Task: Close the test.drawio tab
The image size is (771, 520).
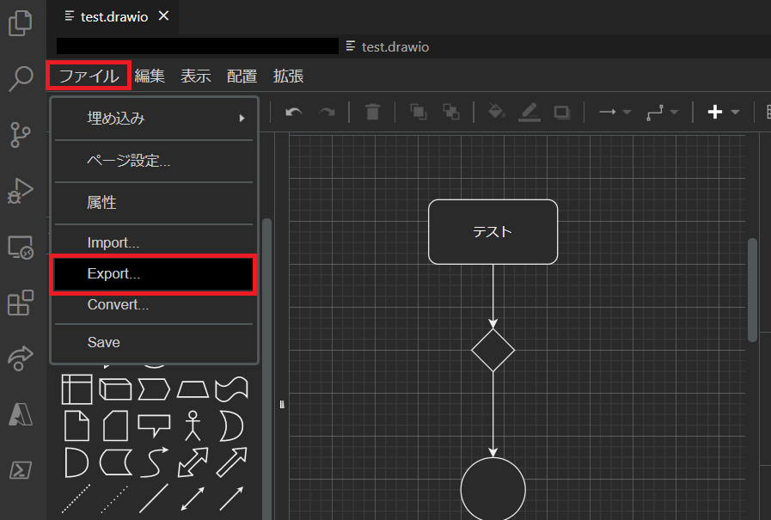Action: pos(163,16)
